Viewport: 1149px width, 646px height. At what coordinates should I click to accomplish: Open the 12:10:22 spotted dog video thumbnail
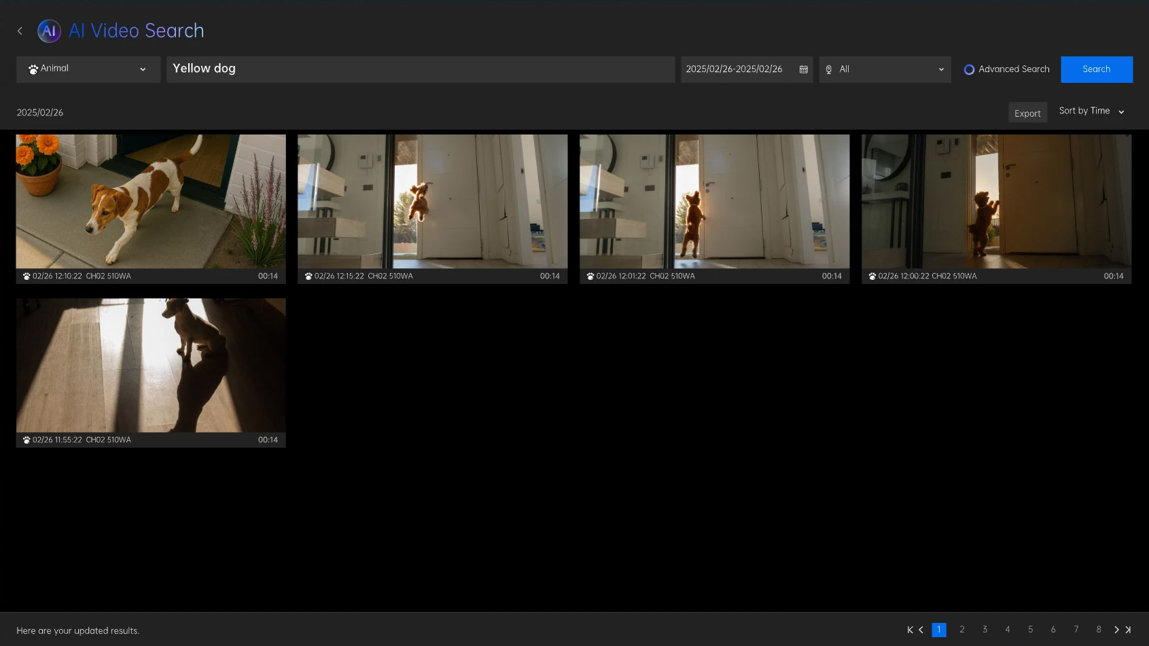pyautogui.click(x=151, y=201)
